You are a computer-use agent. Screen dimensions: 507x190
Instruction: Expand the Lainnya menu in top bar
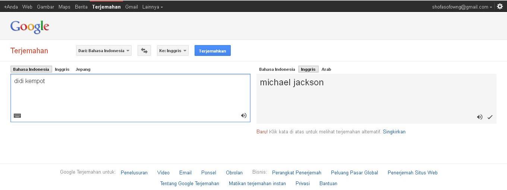click(152, 7)
